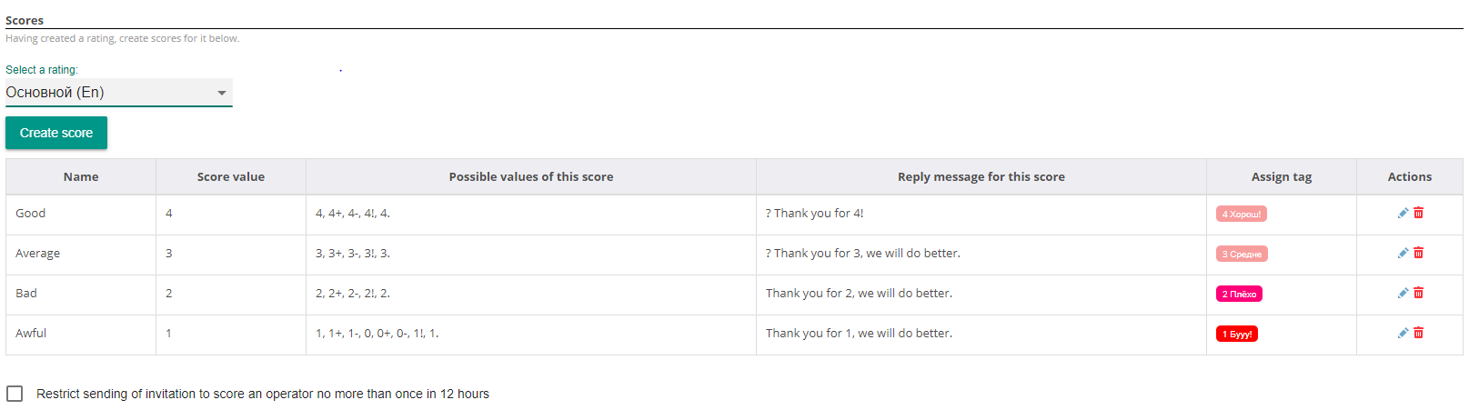Edit the Average score row
The height and width of the screenshot is (410, 1469).
(1403, 253)
